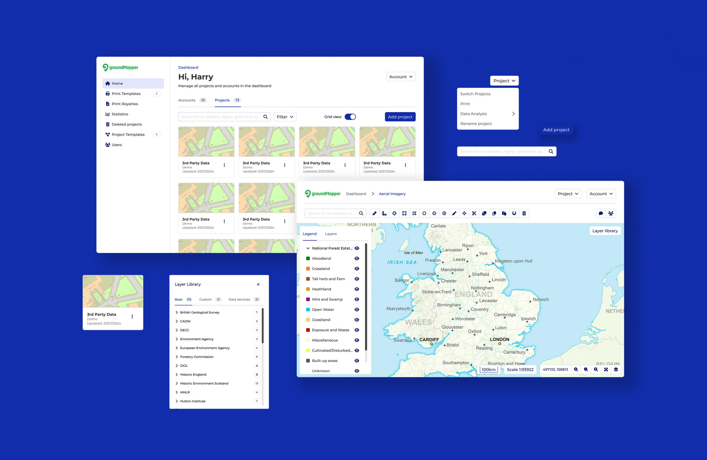Open the map layers stack icon
707x460 pixels.
pyautogui.click(x=616, y=369)
